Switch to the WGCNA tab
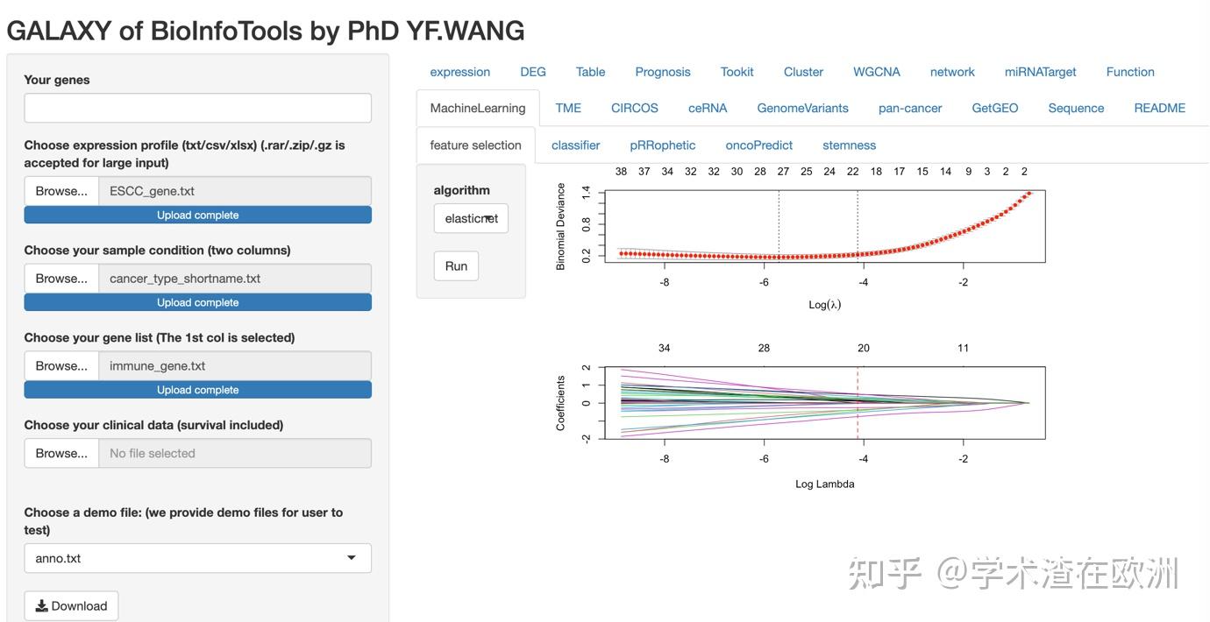The height and width of the screenshot is (622, 1210). tap(876, 71)
